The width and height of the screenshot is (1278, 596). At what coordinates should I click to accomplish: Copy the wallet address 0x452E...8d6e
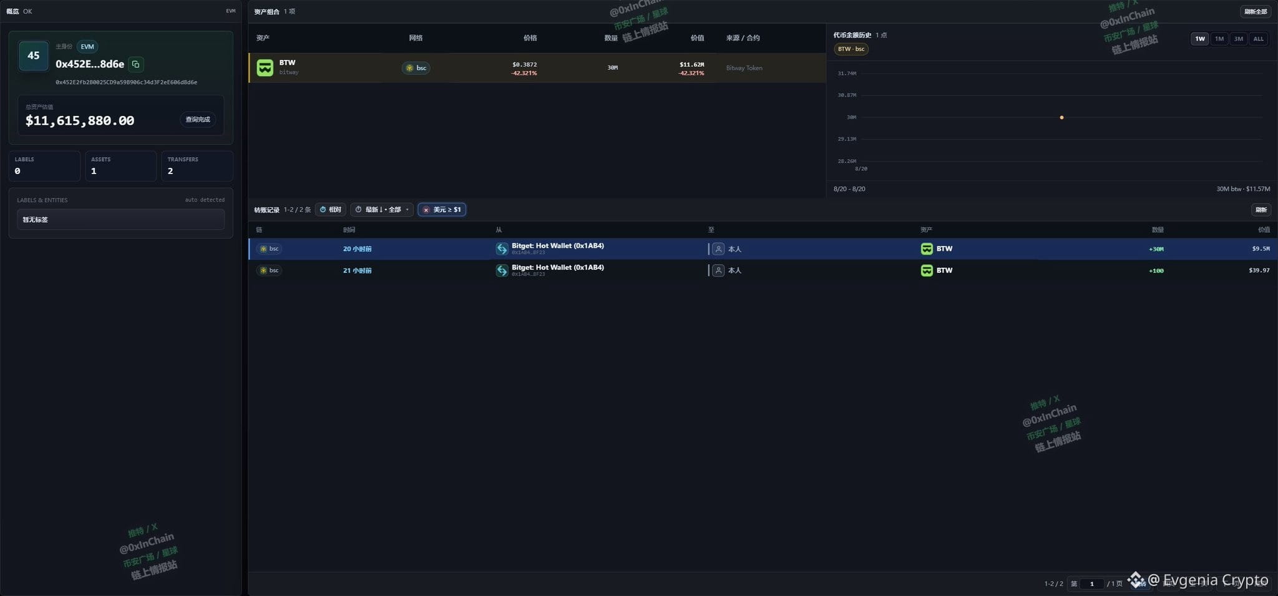(135, 64)
